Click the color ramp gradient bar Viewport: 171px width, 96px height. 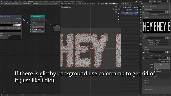coord(10,25)
